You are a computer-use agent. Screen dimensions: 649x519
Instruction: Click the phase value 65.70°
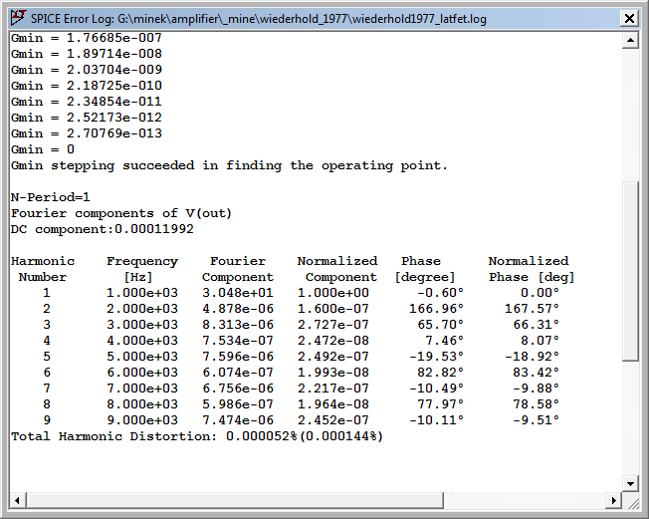440,325
